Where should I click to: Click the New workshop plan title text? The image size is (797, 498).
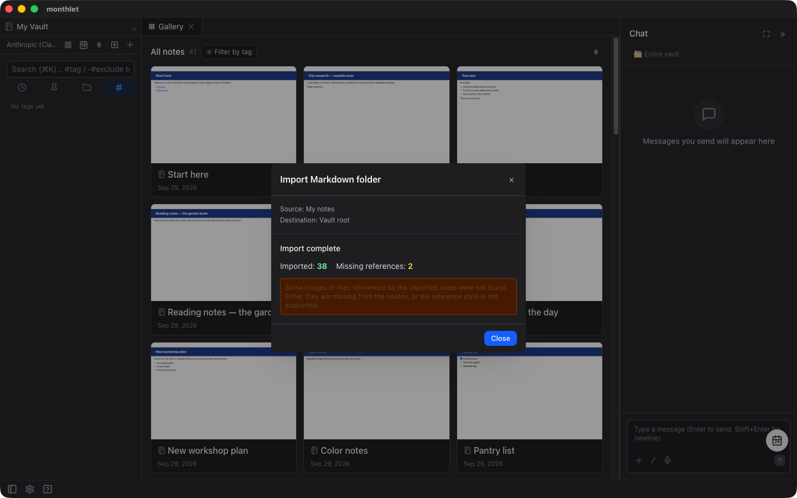(208, 451)
